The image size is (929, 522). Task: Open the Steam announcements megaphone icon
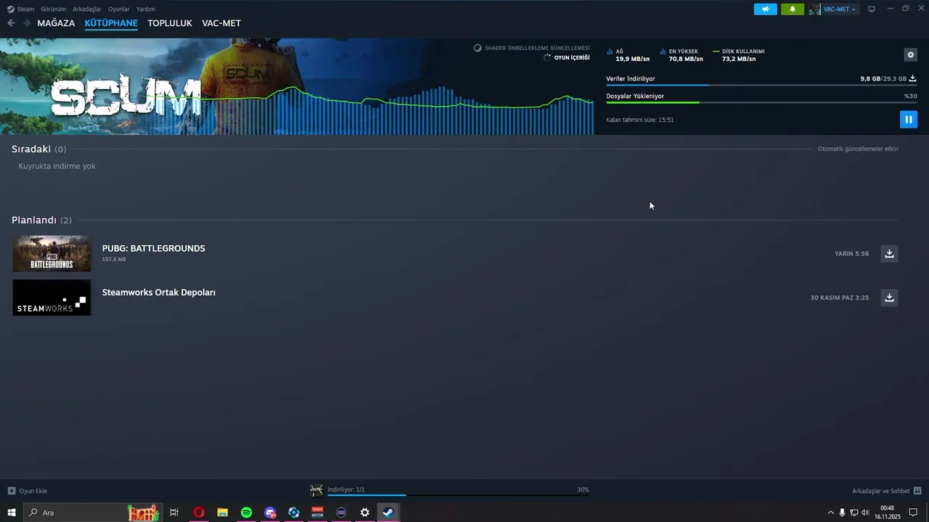click(x=765, y=9)
